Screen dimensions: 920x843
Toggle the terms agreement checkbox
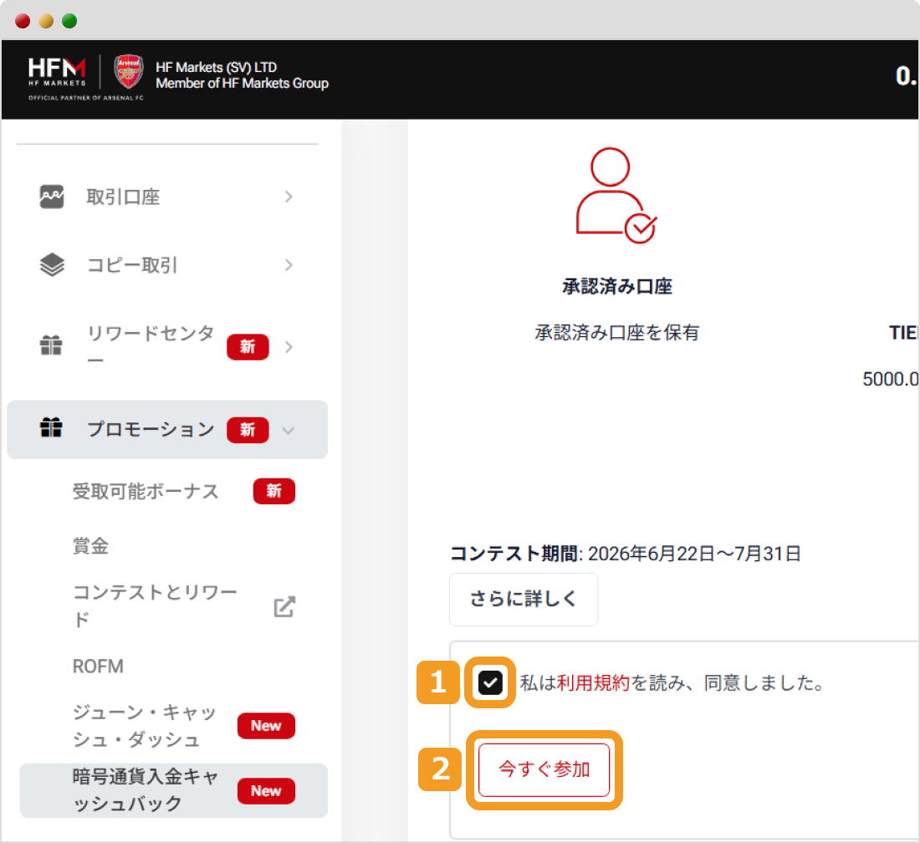490,682
